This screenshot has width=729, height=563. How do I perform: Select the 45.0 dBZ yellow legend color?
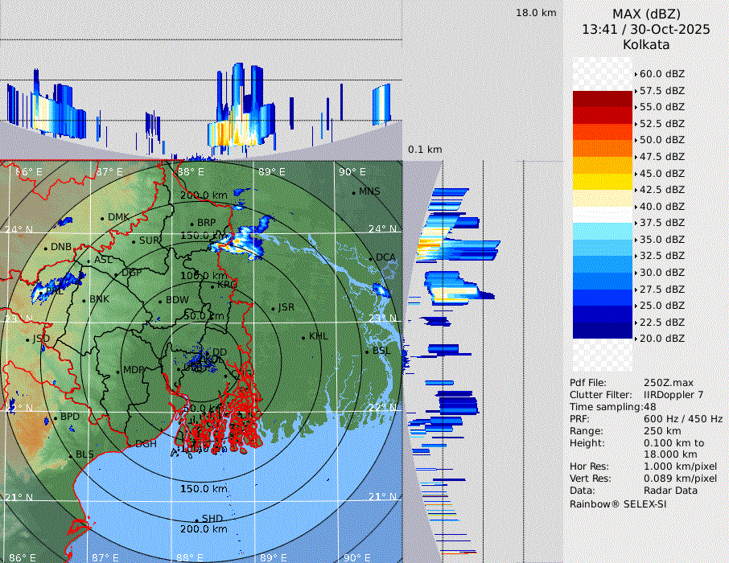(602, 165)
